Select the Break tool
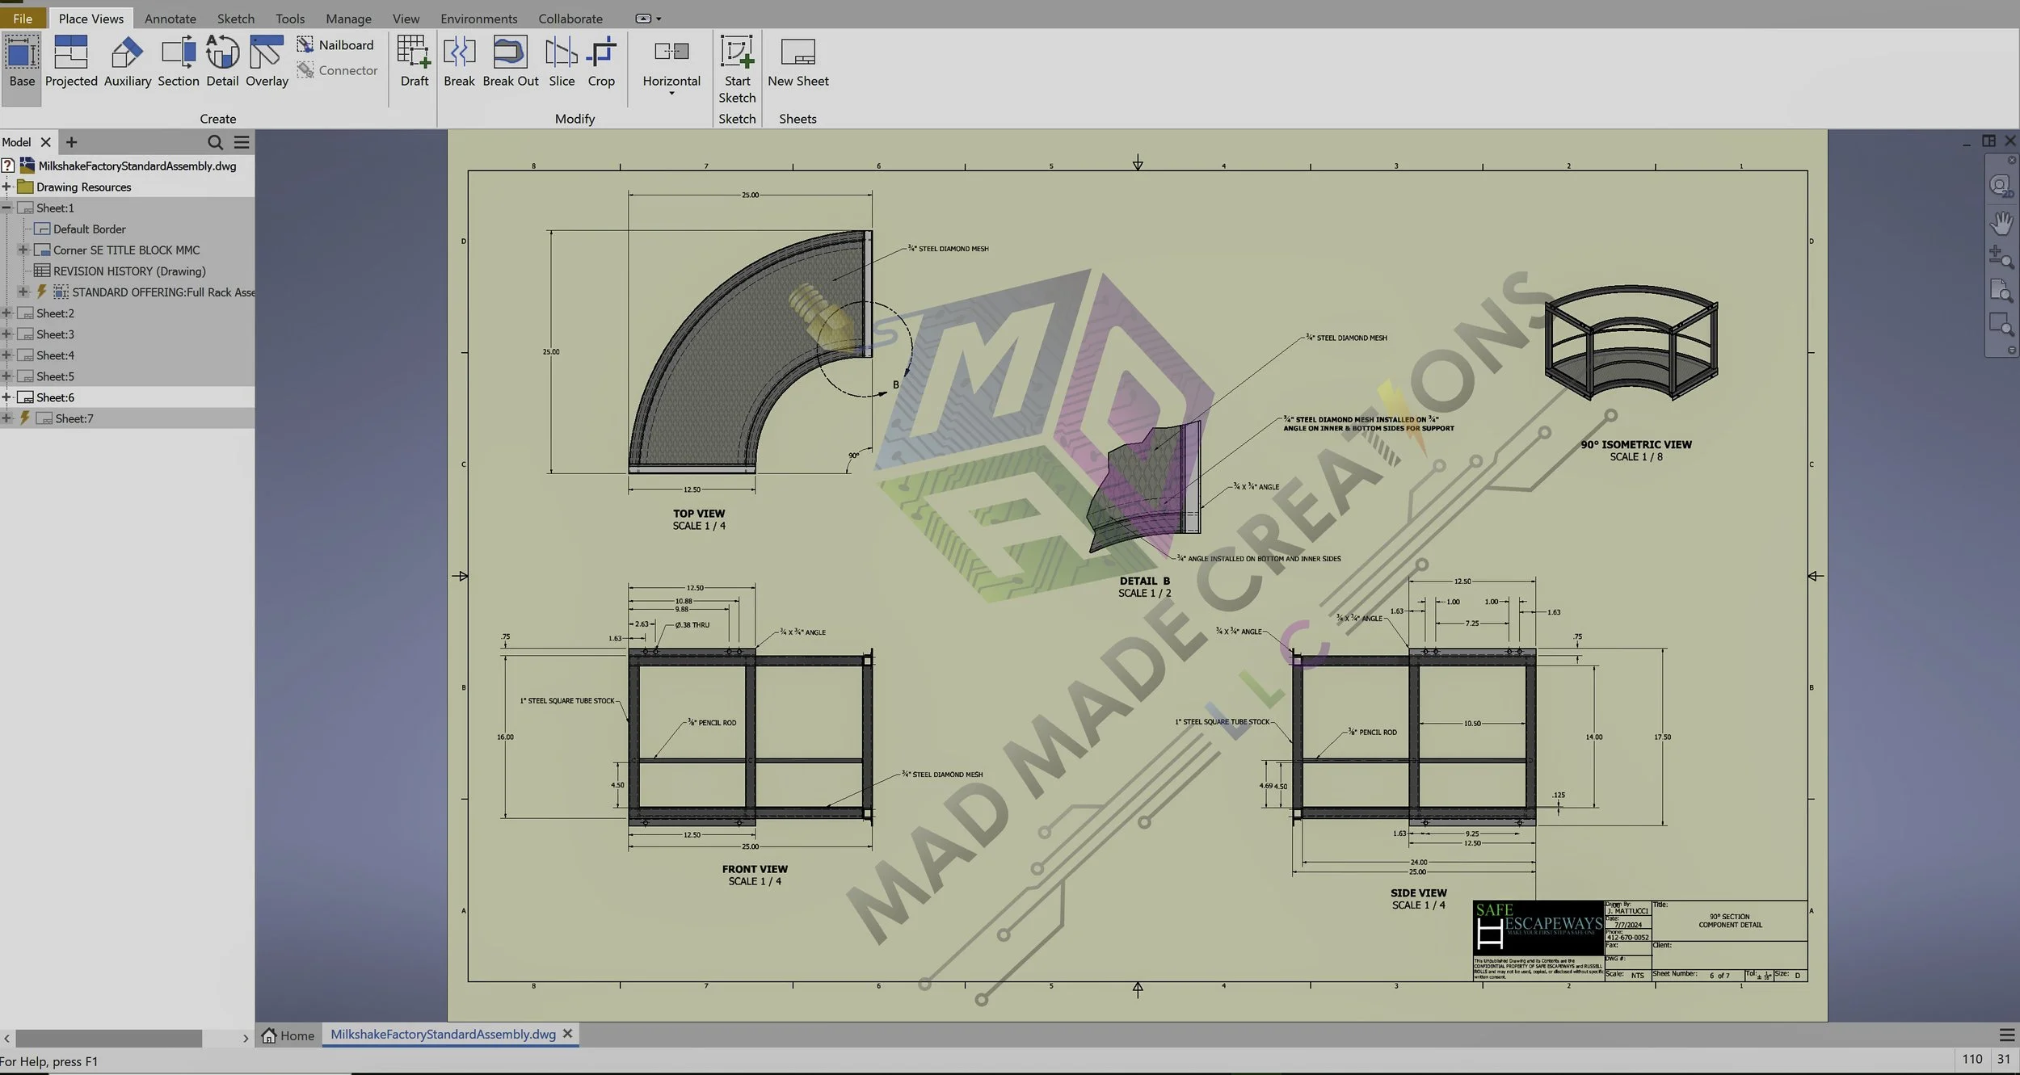This screenshot has height=1075, width=2020. (459, 63)
